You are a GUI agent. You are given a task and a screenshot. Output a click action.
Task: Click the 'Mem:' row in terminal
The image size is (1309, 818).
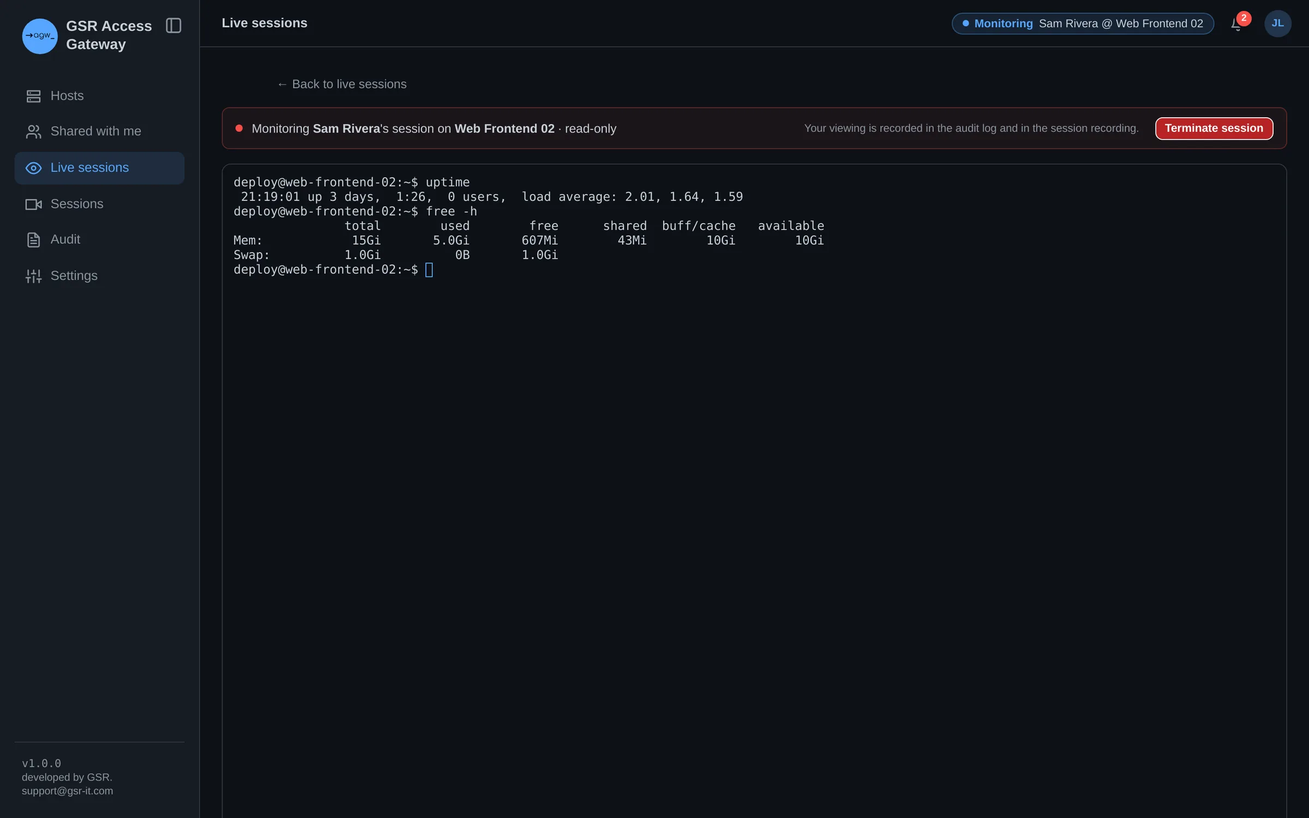coord(529,240)
